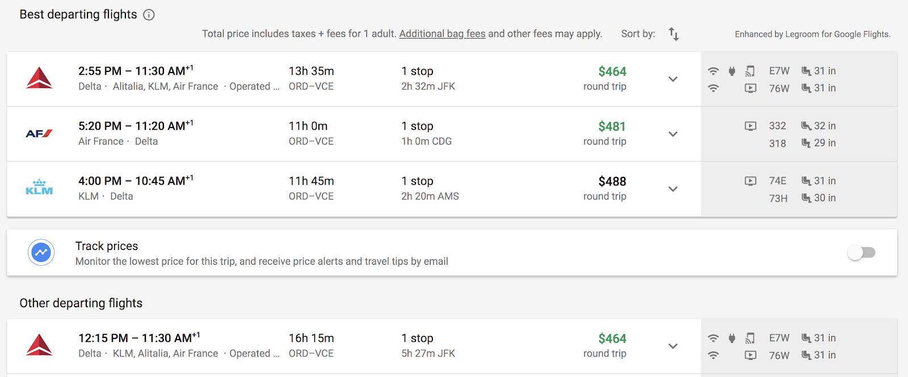Open the Additional bag fees link
This screenshot has width=908, height=377.
[442, 33]
